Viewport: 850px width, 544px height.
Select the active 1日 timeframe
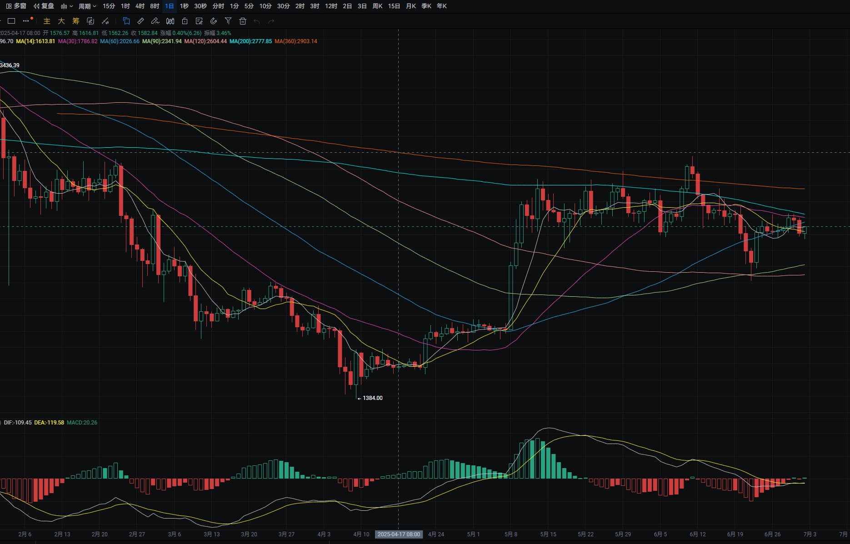coord(169,6)
